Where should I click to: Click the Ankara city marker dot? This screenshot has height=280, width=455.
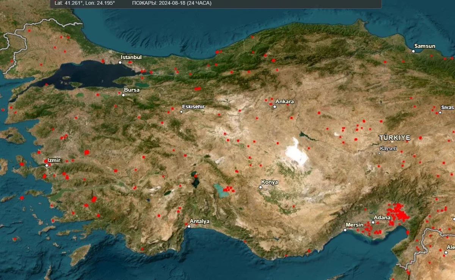coord(275,107)
